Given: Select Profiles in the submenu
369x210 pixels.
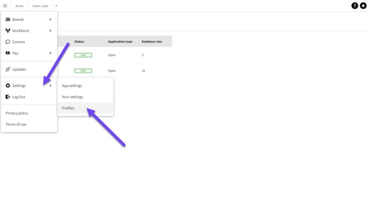Looking at the screenshot, I should [85, 108].
